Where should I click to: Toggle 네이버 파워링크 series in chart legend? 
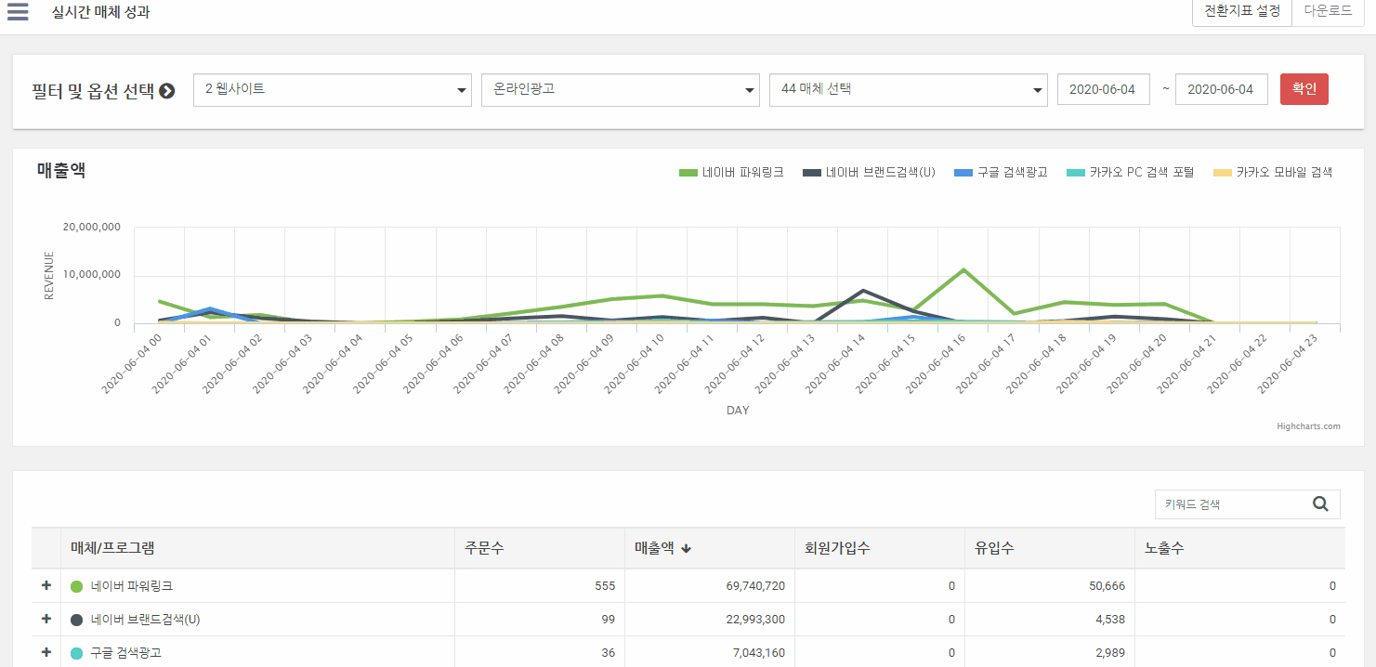[731, 173]
